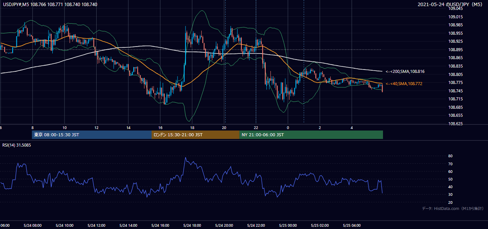Click hour label 22 under price chart
Viewport: 488px width, 229px height.
(256, 127)
